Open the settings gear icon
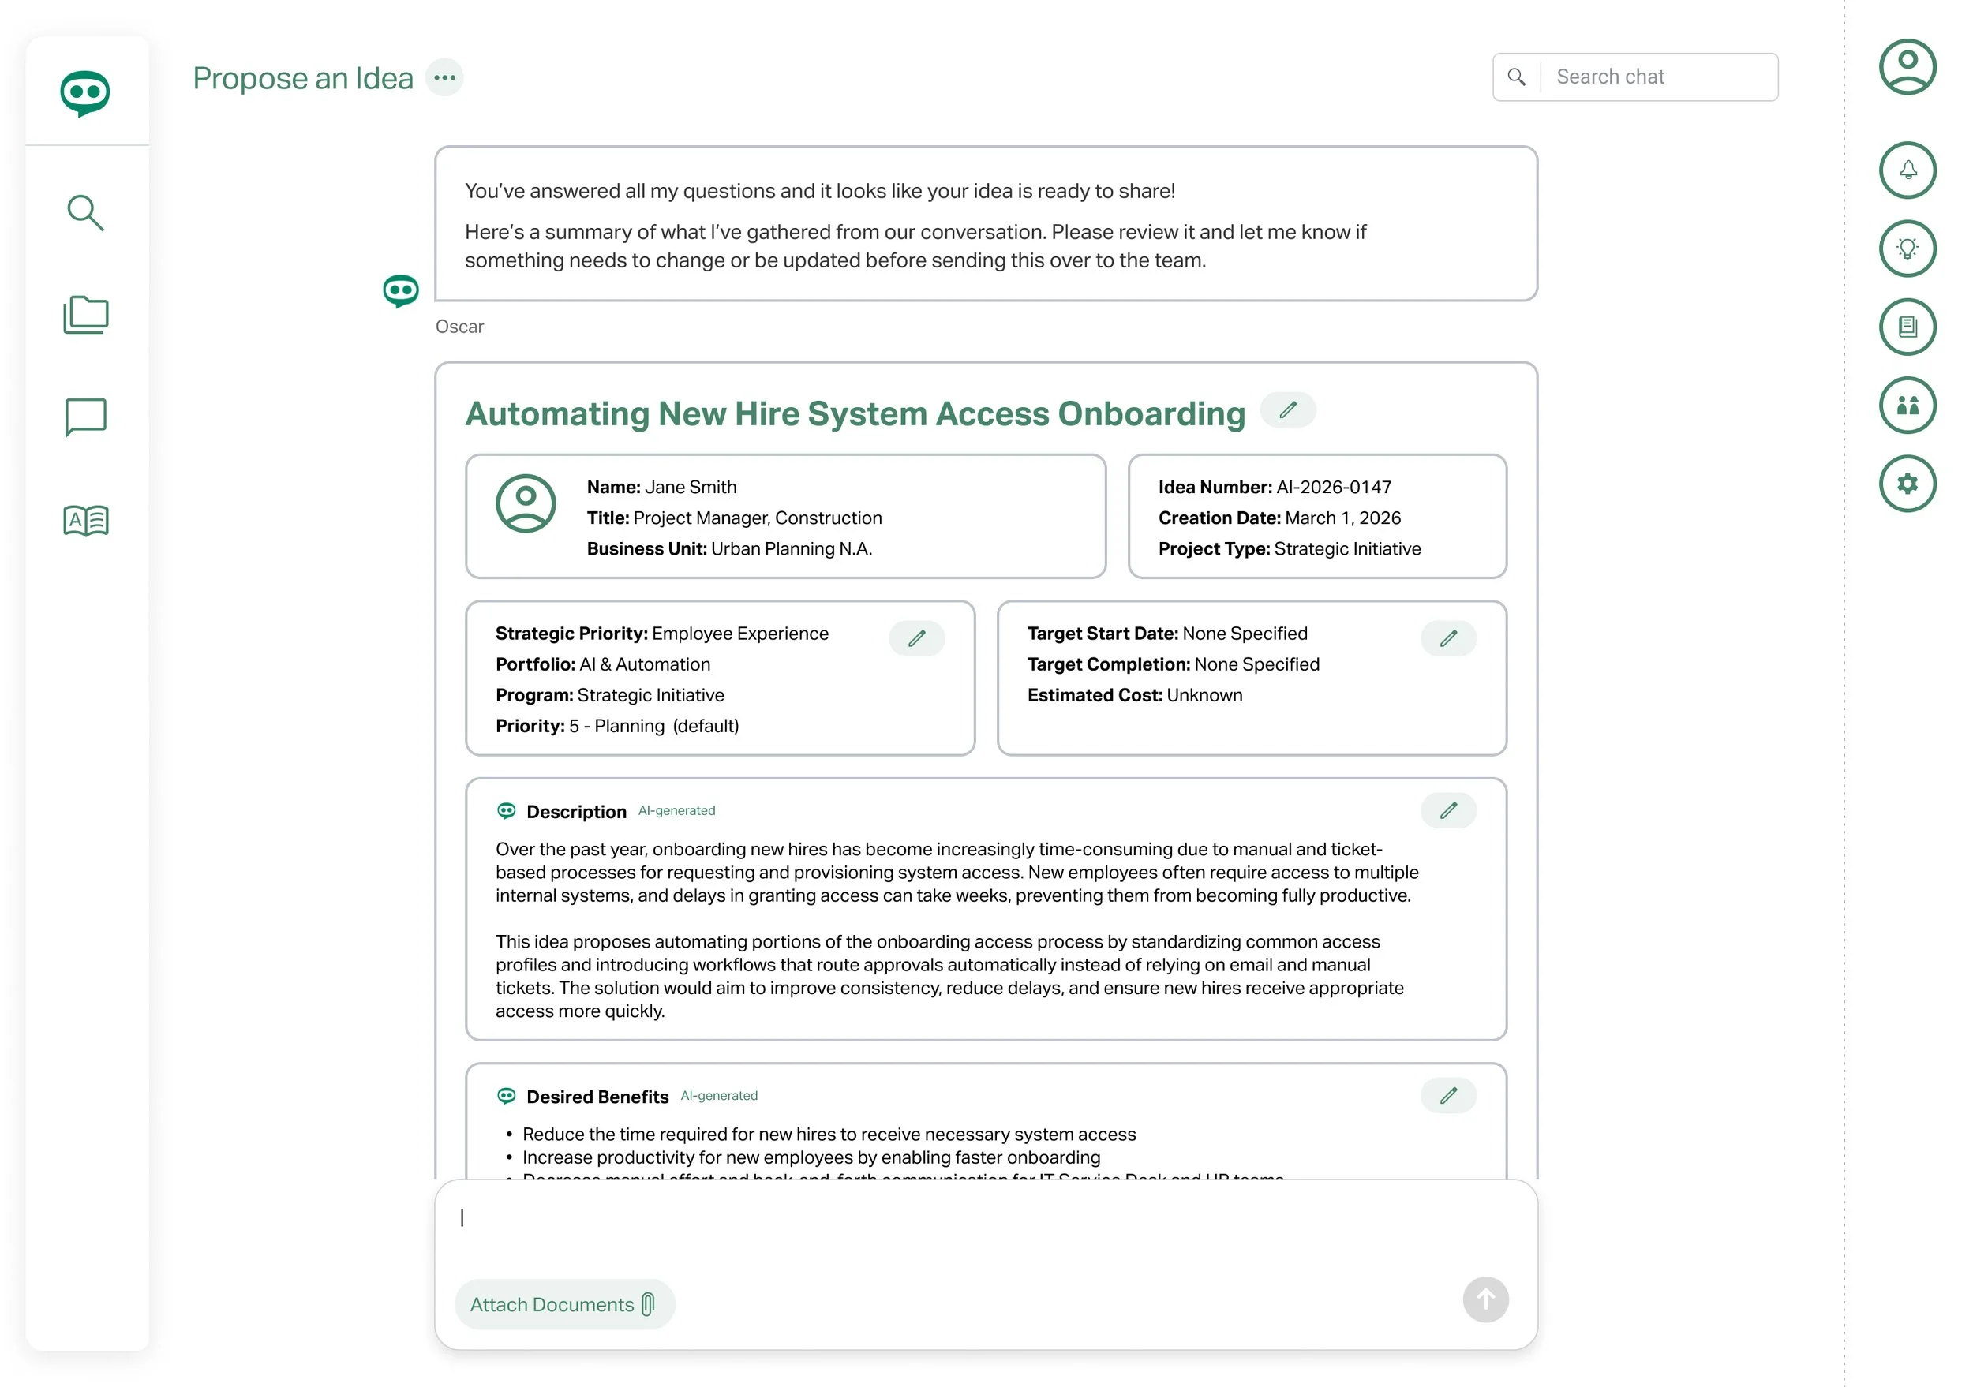1973x1387 pixels. (x=1907, y=484)
